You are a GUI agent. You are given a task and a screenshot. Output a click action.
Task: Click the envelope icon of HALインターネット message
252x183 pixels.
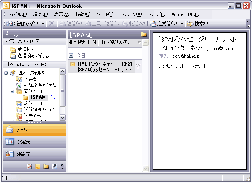(73, 64)
